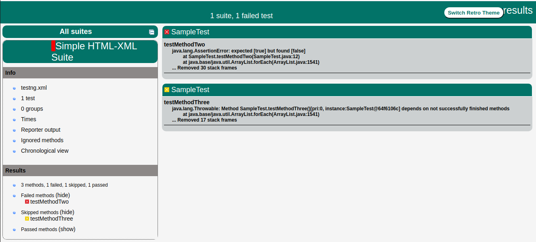Image resolution: width=536 pixels, height=242 pixels.
Task: Click the yellow skipped icon on second SampleTest panel
Action: coord(166,90)
